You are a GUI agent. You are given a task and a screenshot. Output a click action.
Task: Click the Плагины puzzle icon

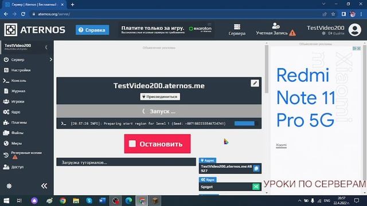(x=6, y=122)
